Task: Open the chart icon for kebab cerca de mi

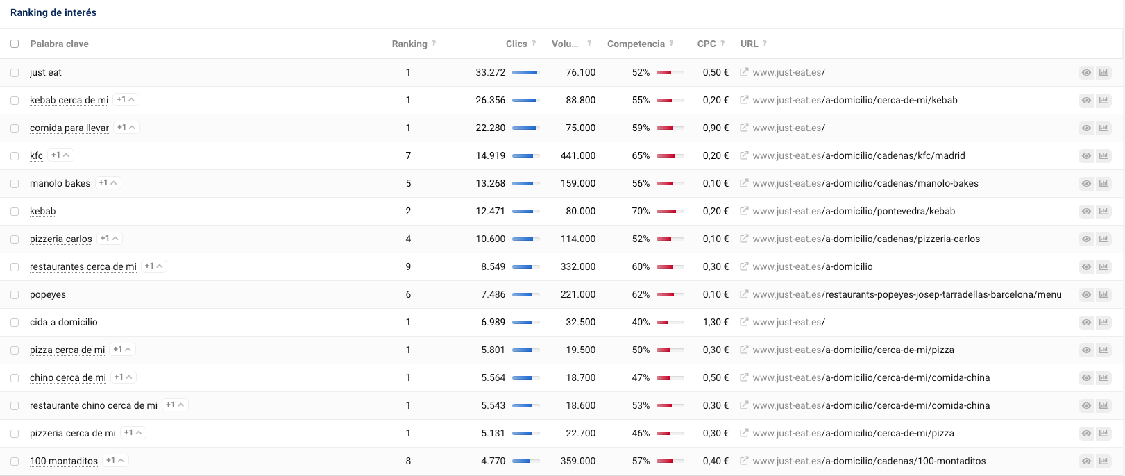Action: (x=1103, y=100)
